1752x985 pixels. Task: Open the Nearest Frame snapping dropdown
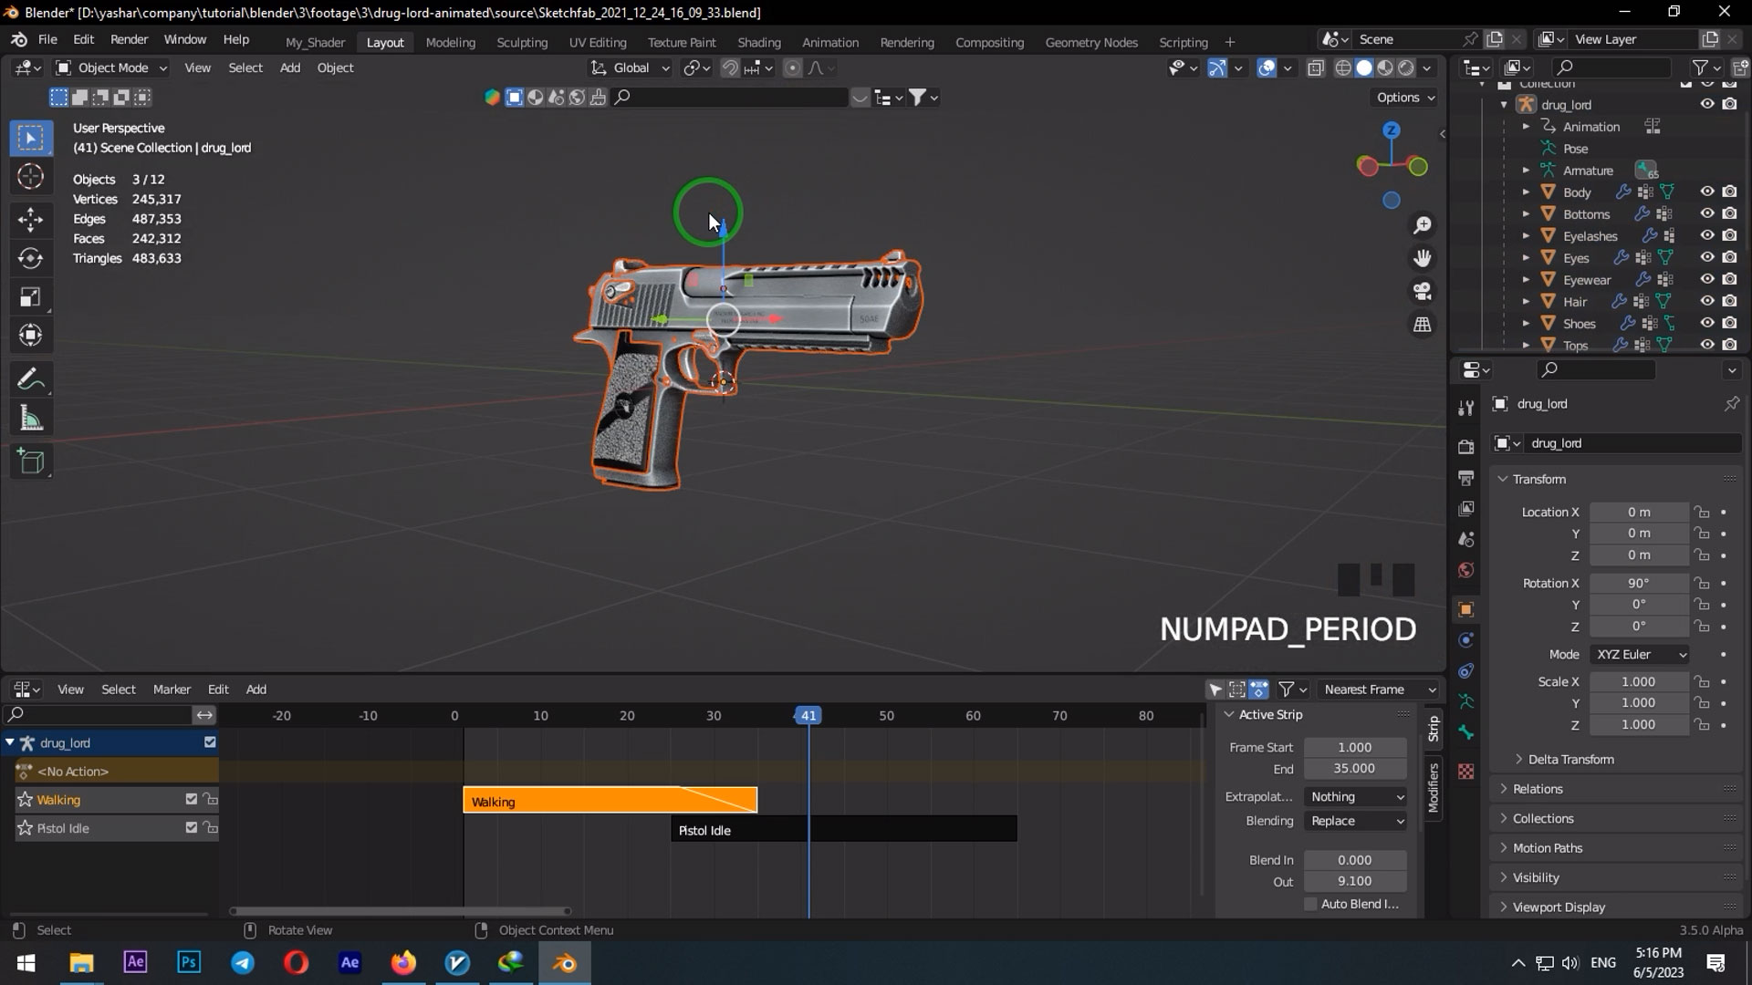click(1376, 689)
